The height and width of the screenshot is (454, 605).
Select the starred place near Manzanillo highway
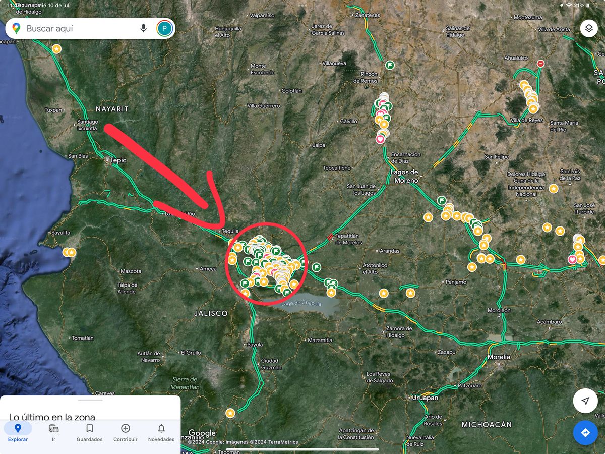pos(230,413)
